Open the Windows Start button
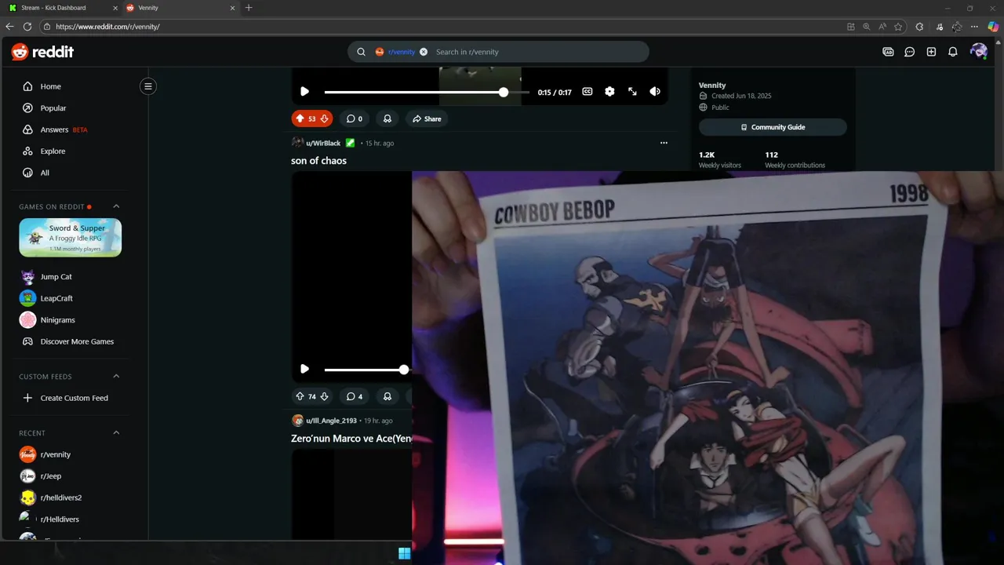Screen dimensions: 1004x565 pos(404,553)
